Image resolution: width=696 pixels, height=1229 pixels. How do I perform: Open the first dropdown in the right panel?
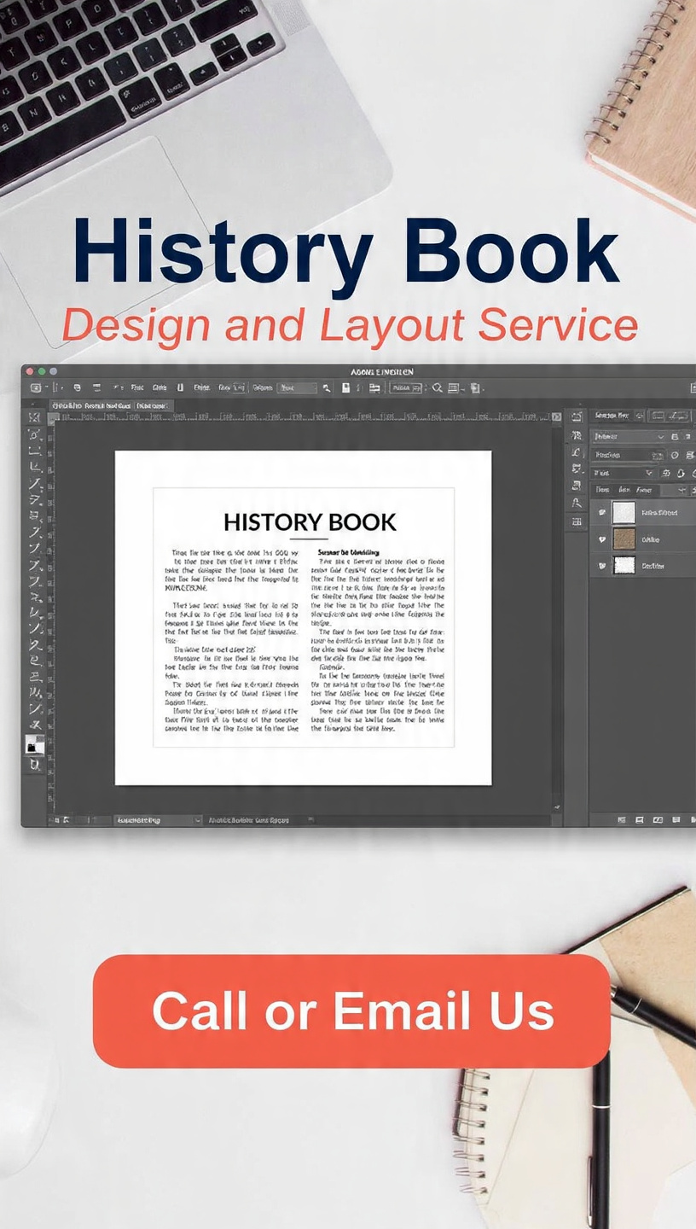[629, 436]
